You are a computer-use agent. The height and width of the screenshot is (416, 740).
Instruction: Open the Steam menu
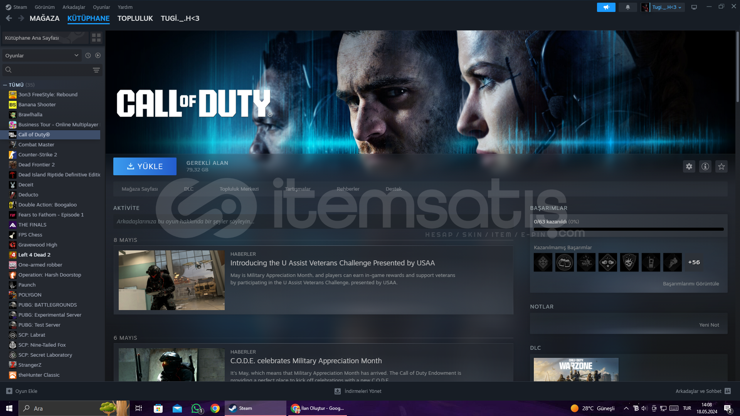coord(16,7)
